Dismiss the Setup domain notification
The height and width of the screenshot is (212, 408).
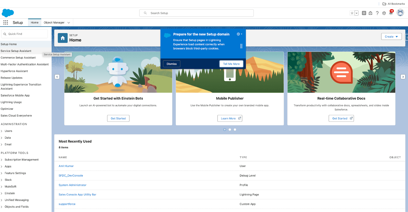[x=172, y=64]
